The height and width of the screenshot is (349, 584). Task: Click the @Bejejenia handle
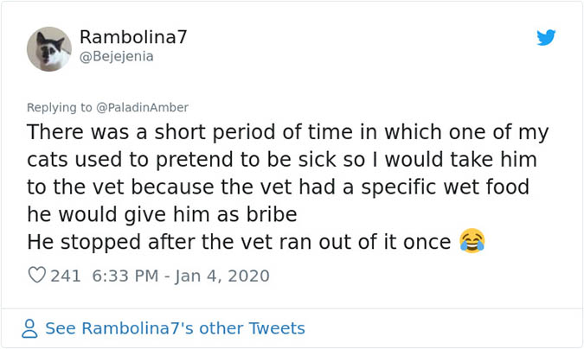pos(117,57)
